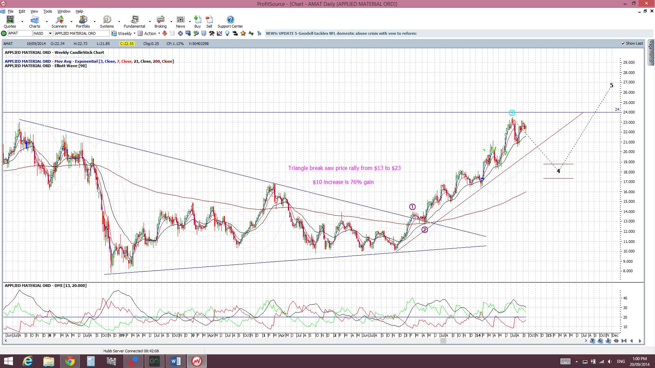Open the Charts dropdown arrow

pyautogui.click(x=47, y=22)
